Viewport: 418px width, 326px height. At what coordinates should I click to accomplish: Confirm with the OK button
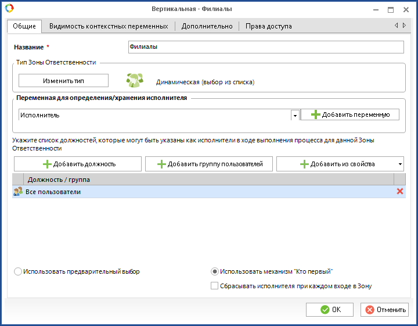coord(330,310)
